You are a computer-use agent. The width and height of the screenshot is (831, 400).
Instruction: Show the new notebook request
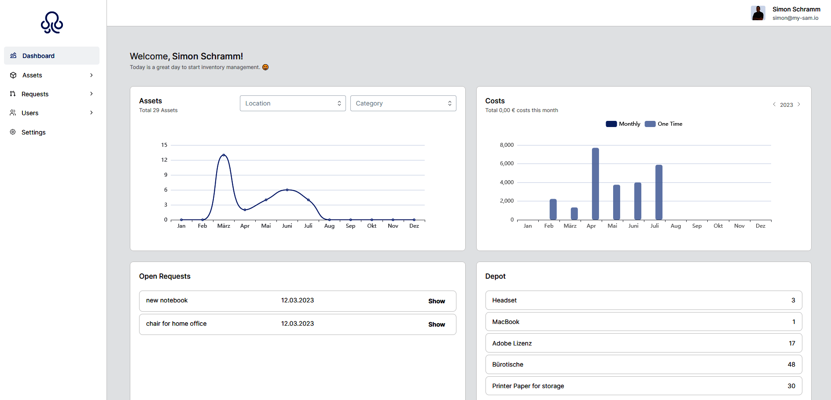coord(436,301)
